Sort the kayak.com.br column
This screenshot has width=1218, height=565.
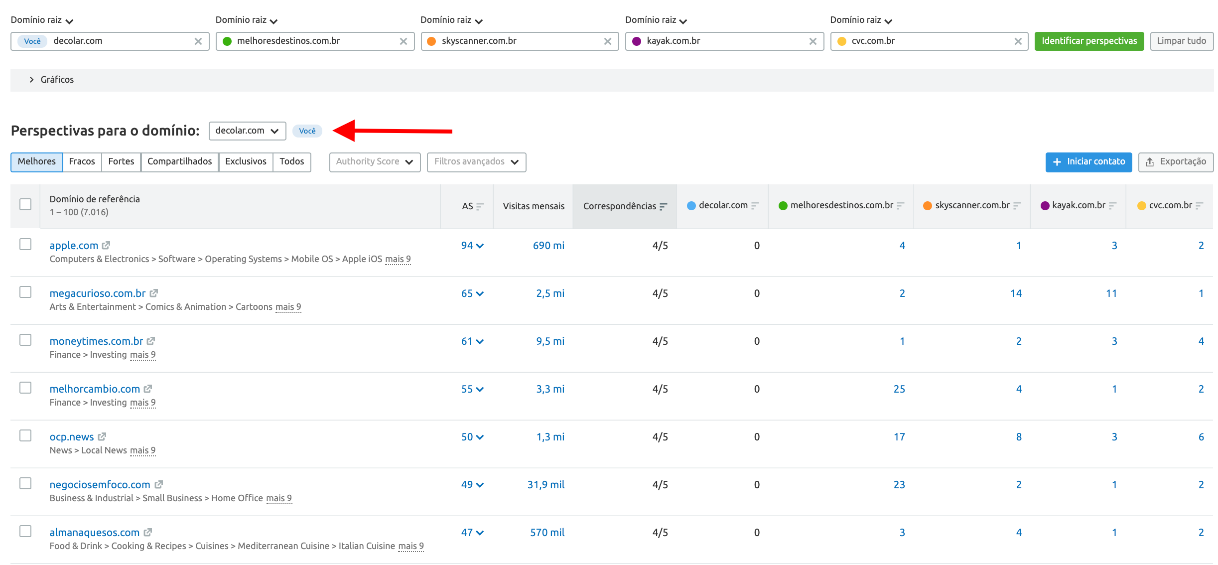coord(1112,205)
